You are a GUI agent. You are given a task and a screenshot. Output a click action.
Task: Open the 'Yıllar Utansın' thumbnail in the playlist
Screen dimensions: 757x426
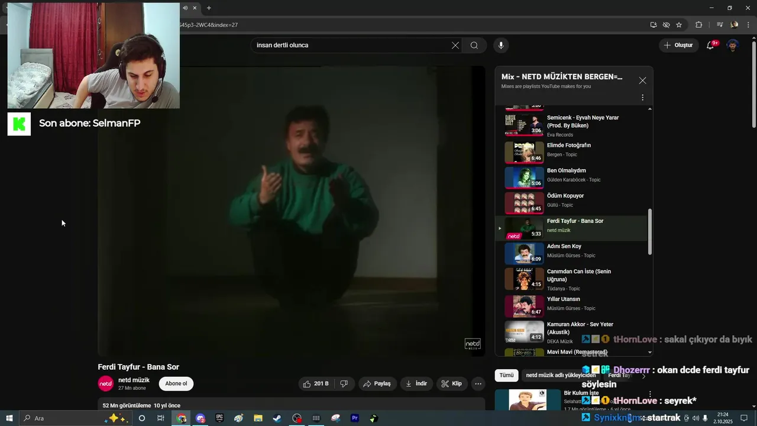point(524,306)
